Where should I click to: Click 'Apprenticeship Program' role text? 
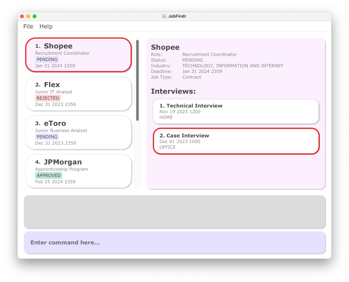[62, 169]
